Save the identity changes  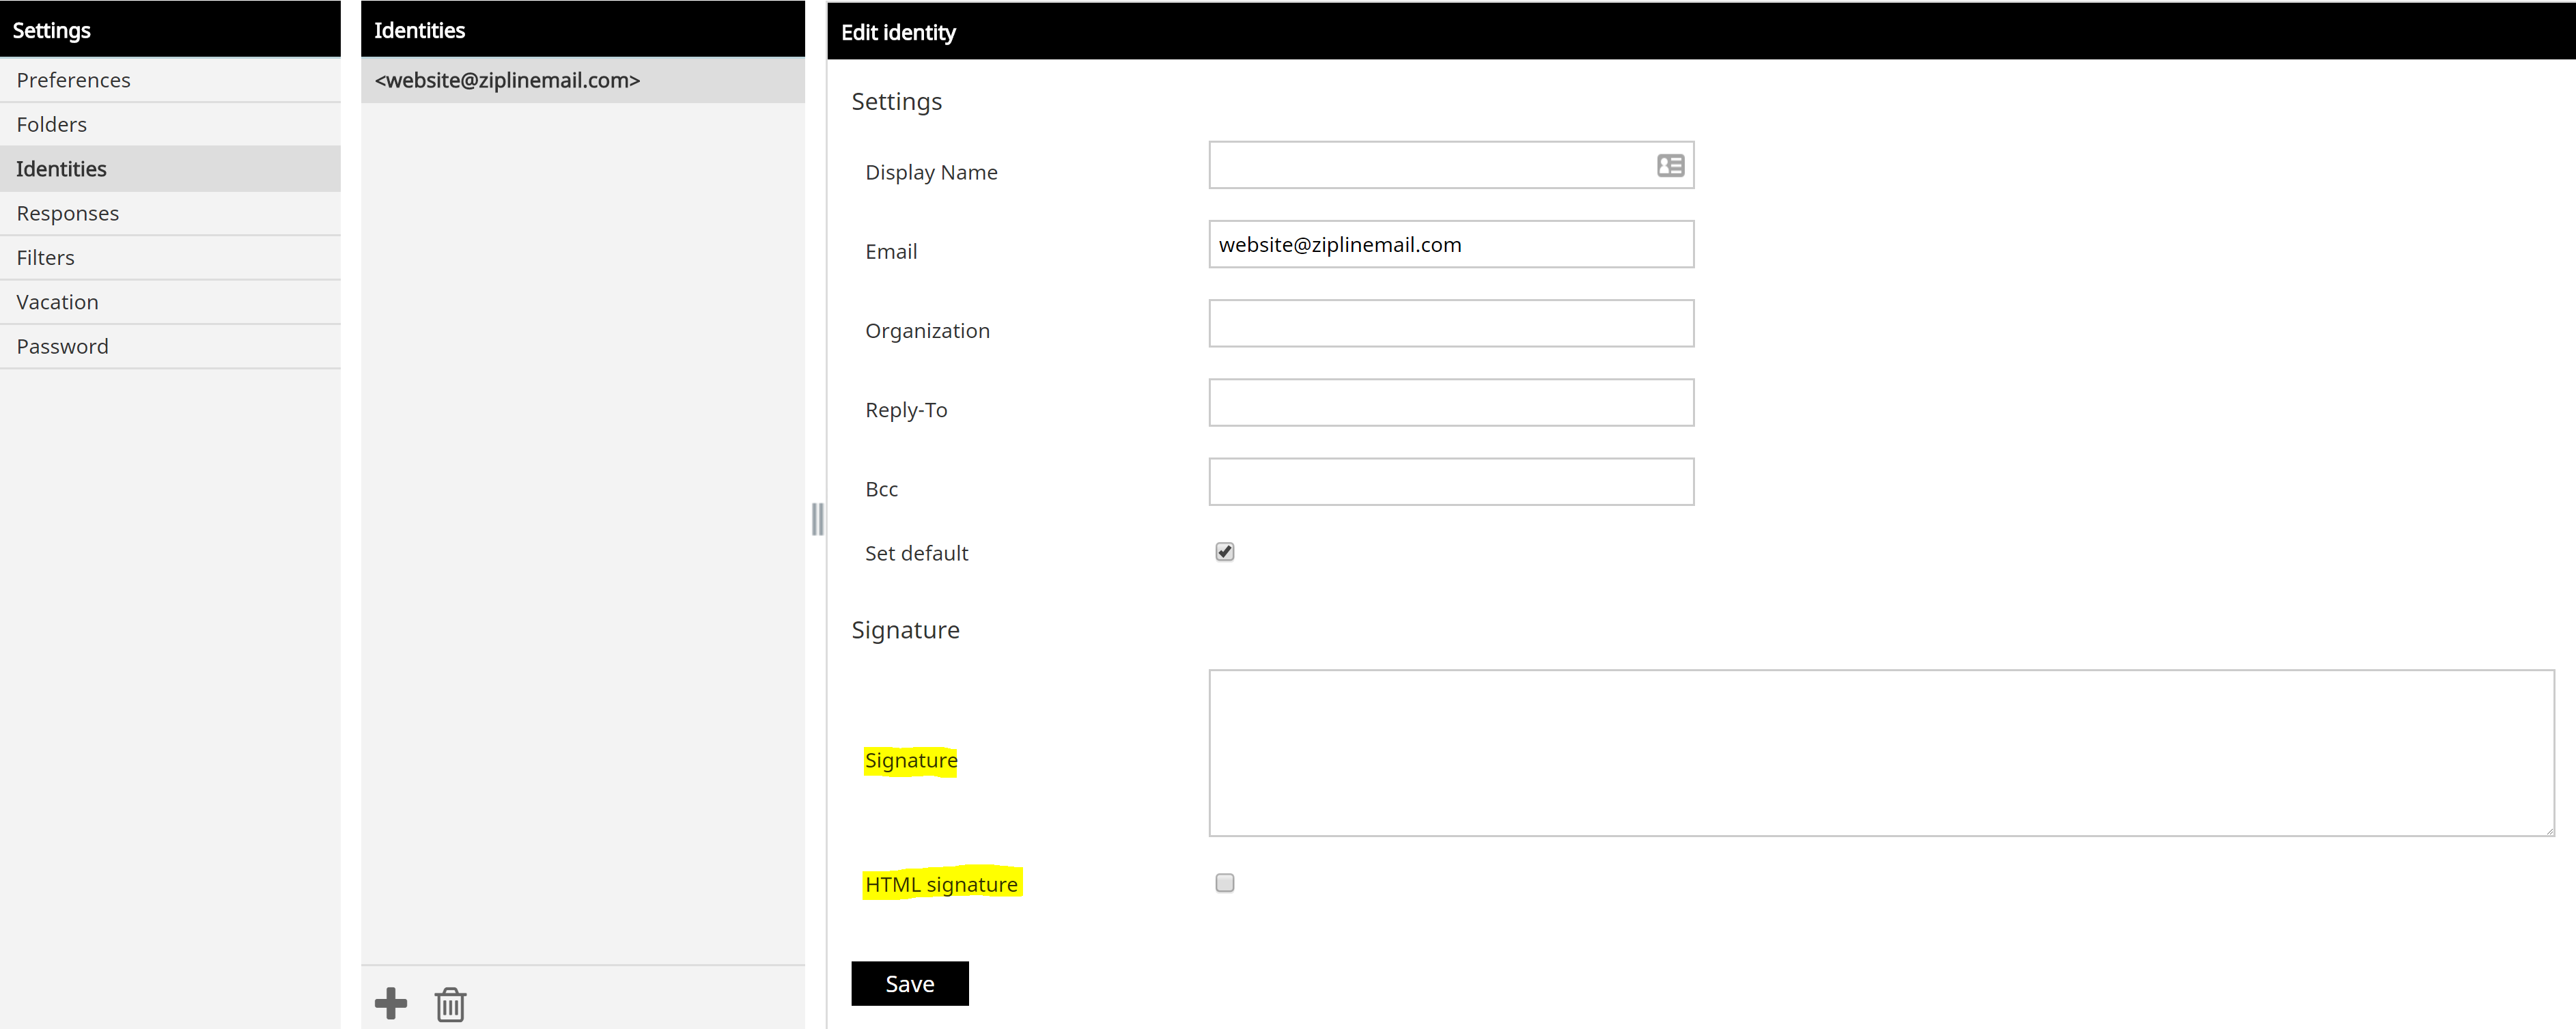[909, 983]
